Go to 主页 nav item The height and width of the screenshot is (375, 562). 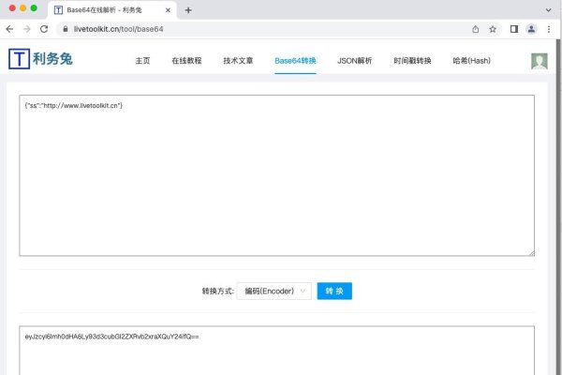click(x=142, y=61)
